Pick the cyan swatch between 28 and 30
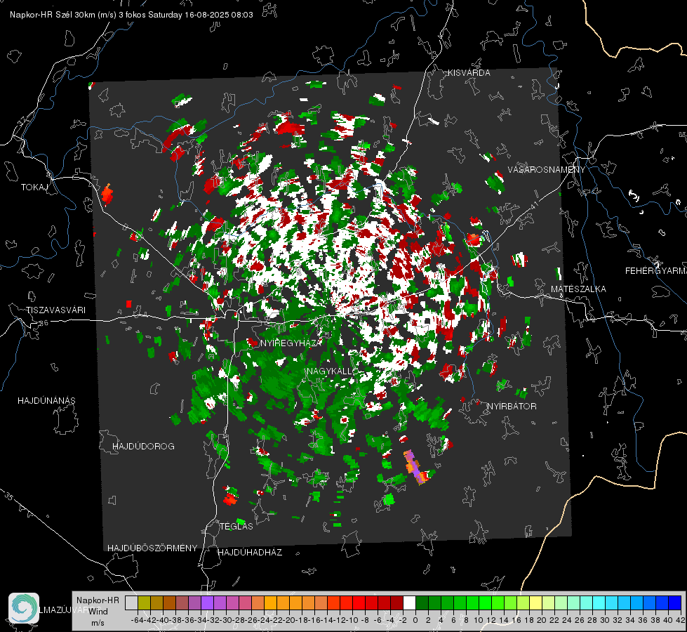The width and height of the screenshot is (687, 632). [x=599, y=603]
